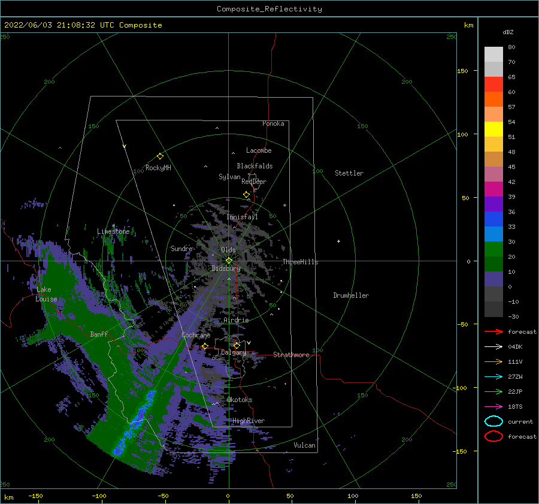The width and height of the screenshot is (539, 504).
Task: Click the 100 tick on bottom km axis
Action: click(x=353, y=496)
